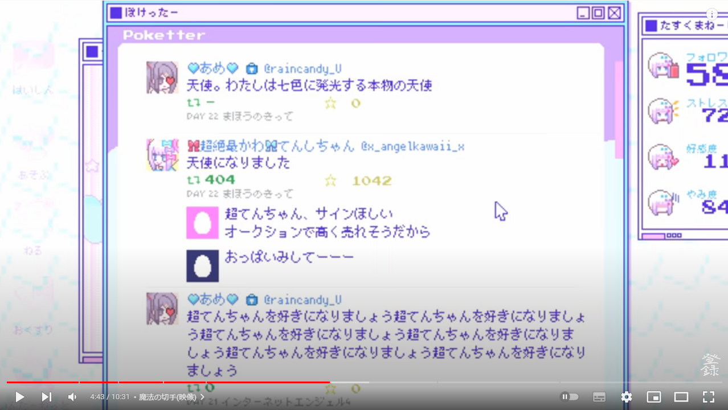This screenshot has height=410, width=728.
Task: Click the 好感度 affection icon in たすくまねー
Action: [664, 157]
